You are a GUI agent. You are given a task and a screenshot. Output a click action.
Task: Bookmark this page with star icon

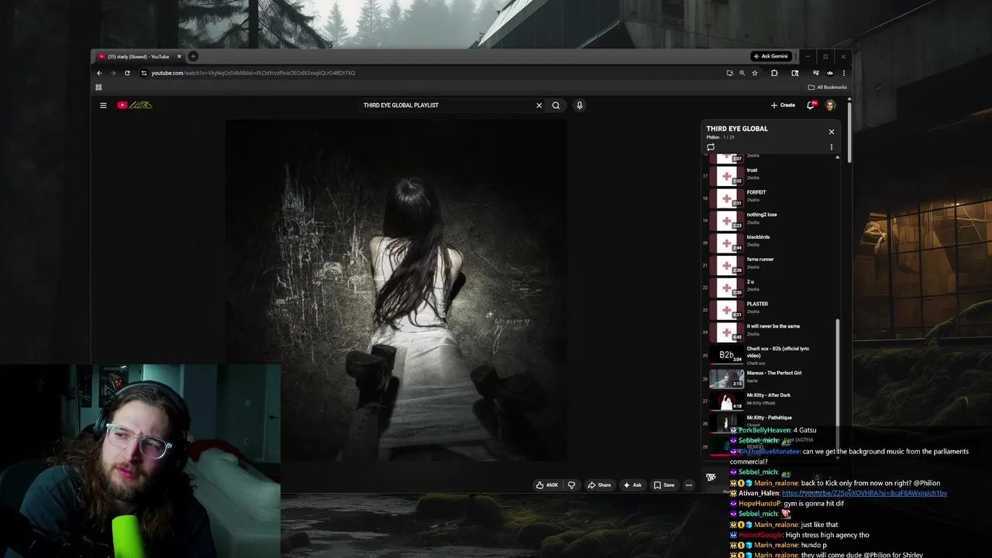[x=755, y=73]
